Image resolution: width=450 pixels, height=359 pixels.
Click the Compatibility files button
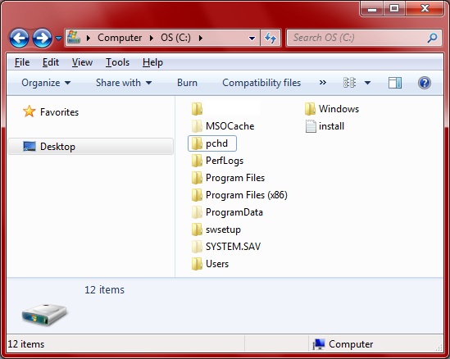tap(261, 83)
